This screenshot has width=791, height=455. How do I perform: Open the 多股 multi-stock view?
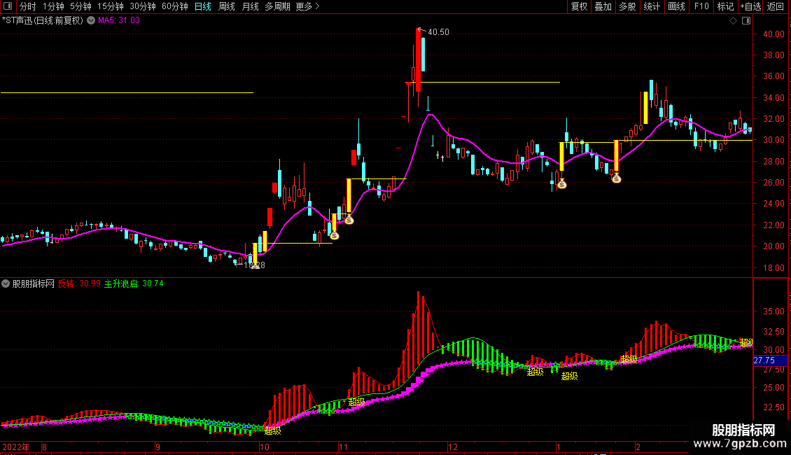tap(628, 6)
